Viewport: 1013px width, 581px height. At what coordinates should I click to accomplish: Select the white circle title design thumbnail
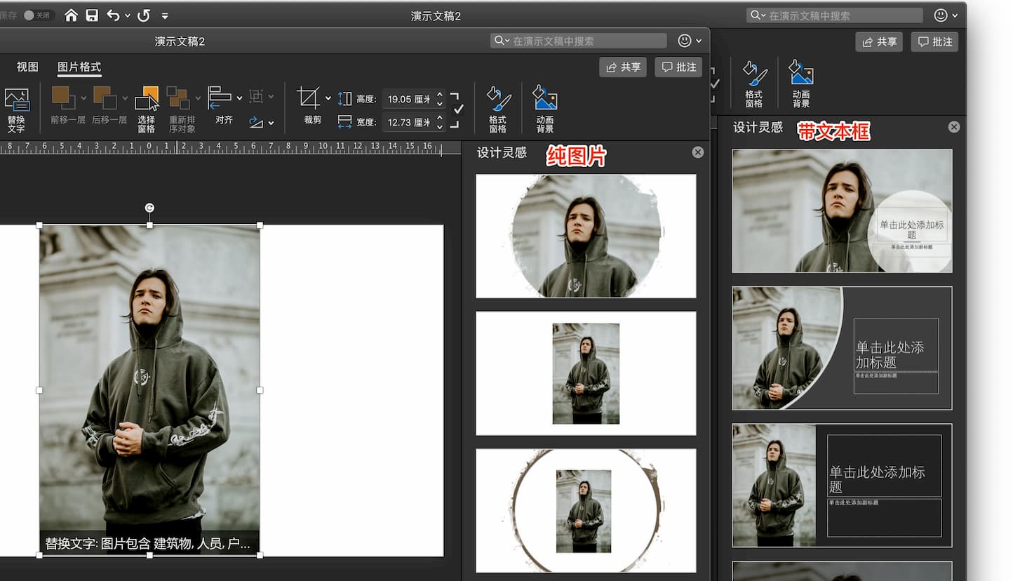tap(842, 211)
